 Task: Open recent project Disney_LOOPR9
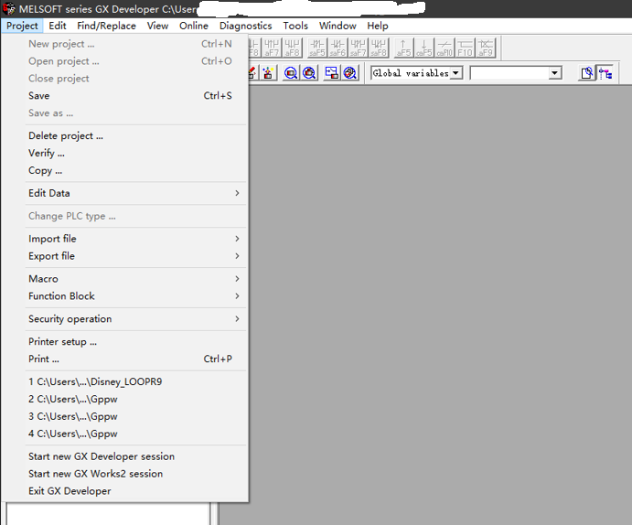point(101,381)
